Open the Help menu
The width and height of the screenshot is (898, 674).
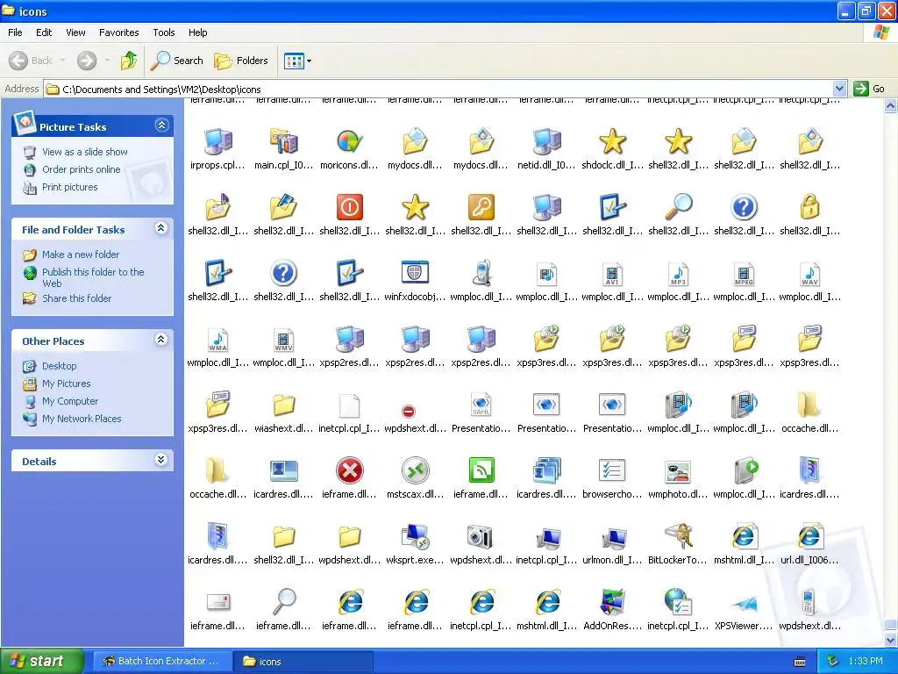[198, 32]
